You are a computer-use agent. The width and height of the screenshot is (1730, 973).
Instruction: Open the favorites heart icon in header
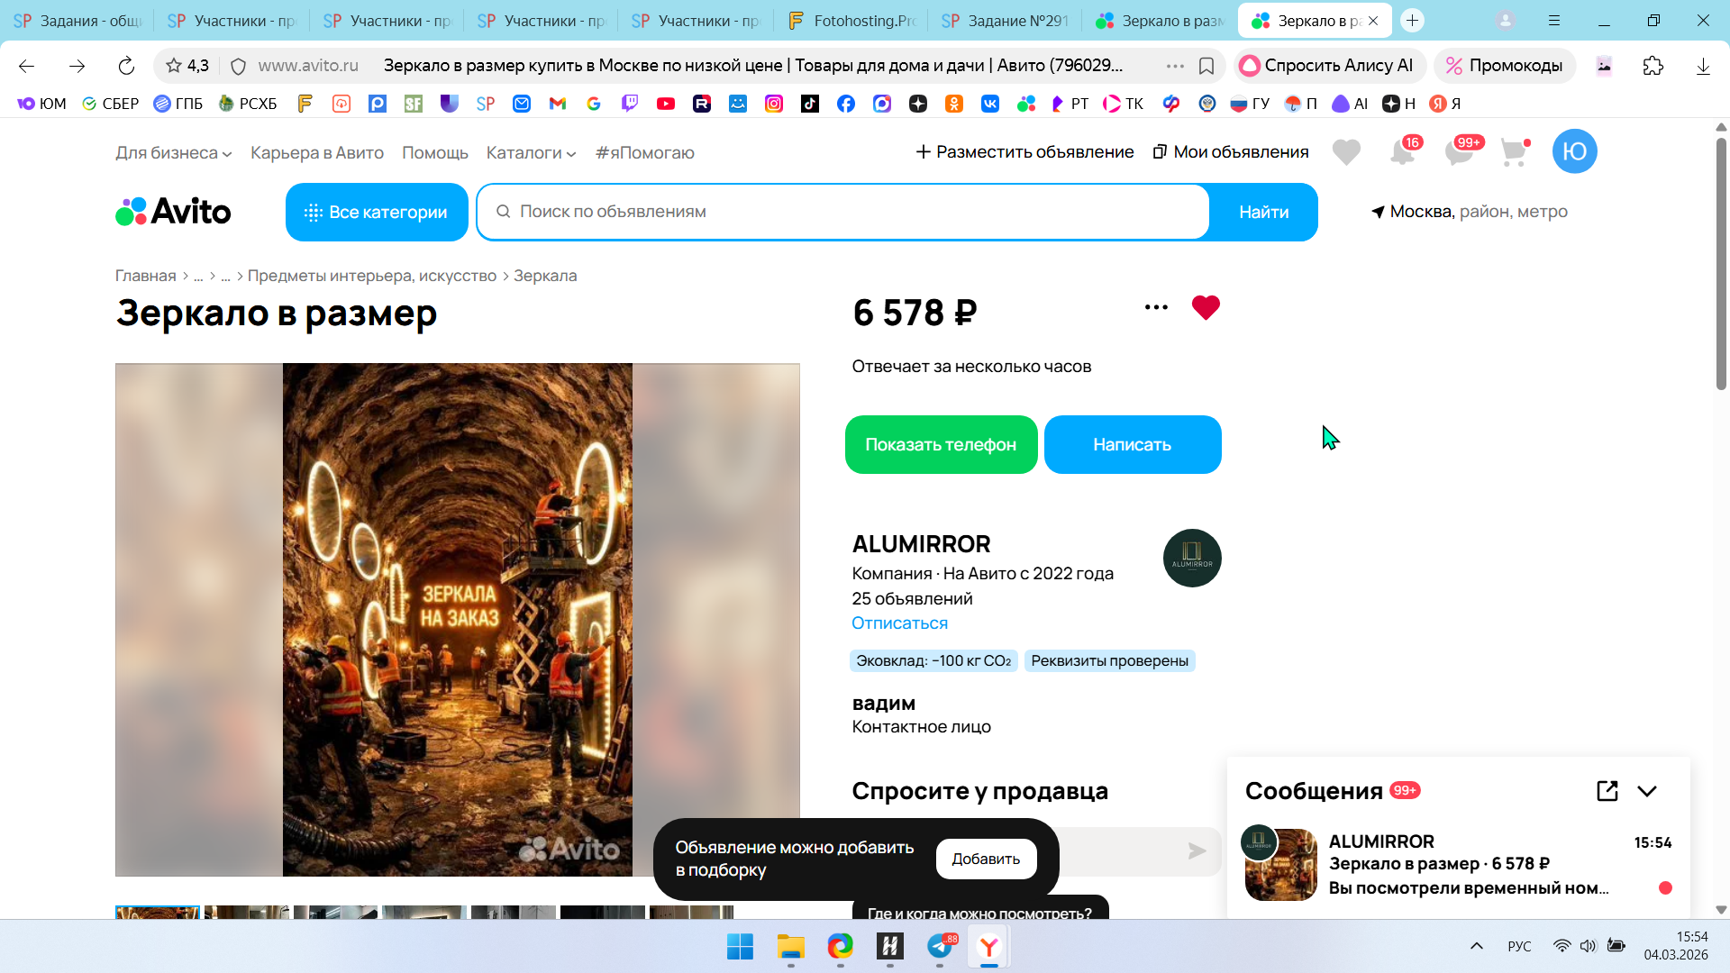pyautogui.click(x=1346, y=152)
